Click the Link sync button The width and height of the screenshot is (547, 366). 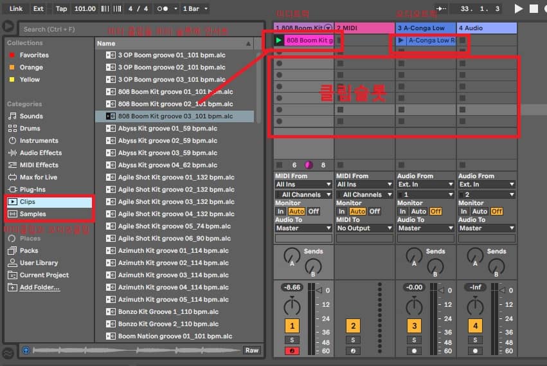point(15,9)
